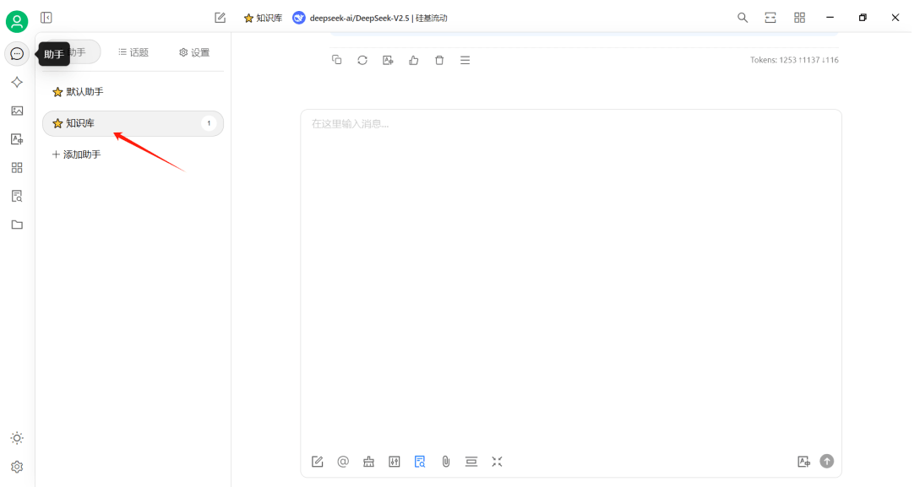Viewport: 920px width, 487px height.
Task: Open the translate page from left sidebar
Action: pyautogui.click(x=17, y=139)
